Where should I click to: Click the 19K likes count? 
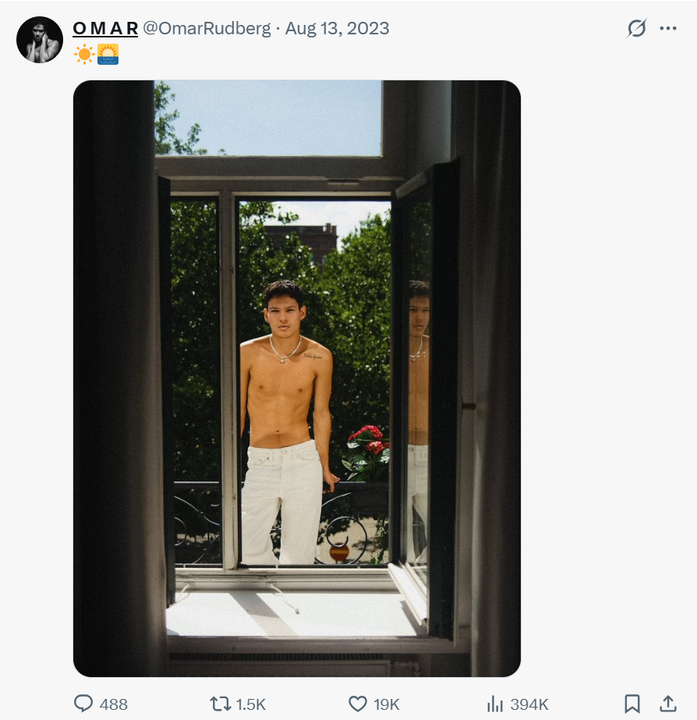point(387,704)
